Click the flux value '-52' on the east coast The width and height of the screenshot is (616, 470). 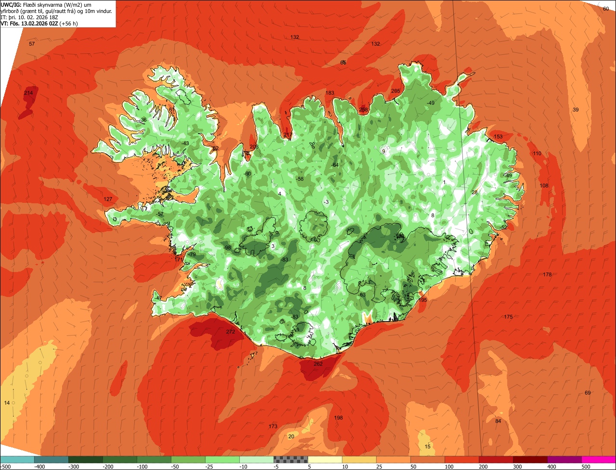(x=504, y=227)
